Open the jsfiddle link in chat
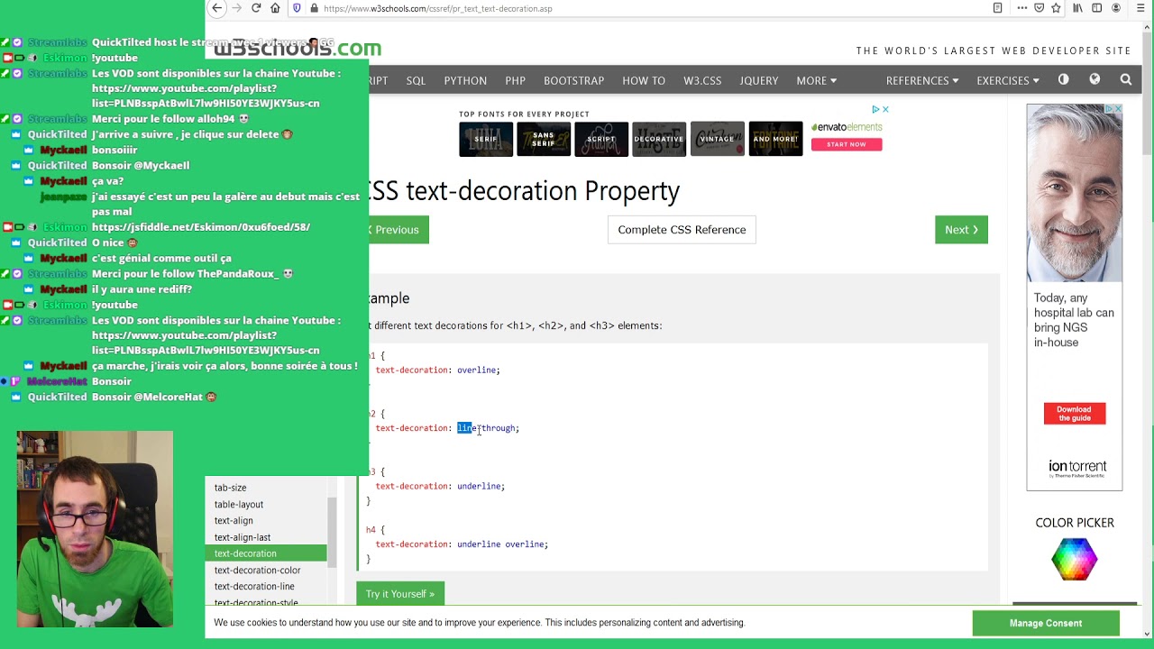 [x=201, y=227]
